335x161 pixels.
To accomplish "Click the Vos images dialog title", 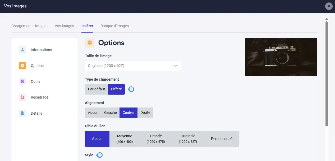I will click(15, 6).
